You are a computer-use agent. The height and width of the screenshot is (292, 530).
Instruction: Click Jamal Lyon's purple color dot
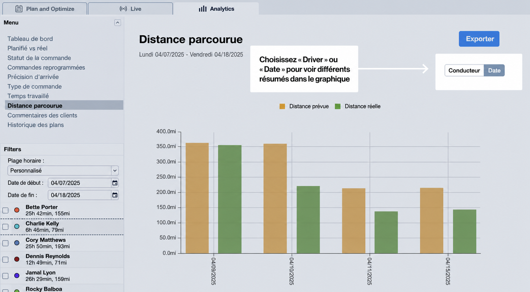17,276
